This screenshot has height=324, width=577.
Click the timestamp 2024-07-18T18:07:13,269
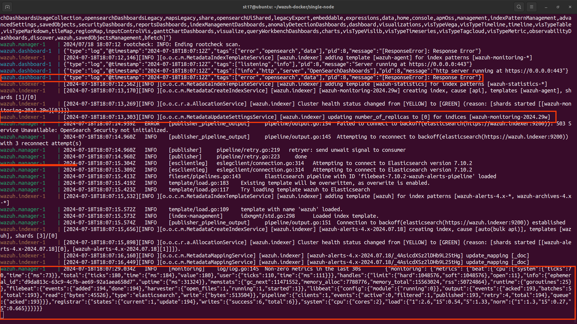101,104
